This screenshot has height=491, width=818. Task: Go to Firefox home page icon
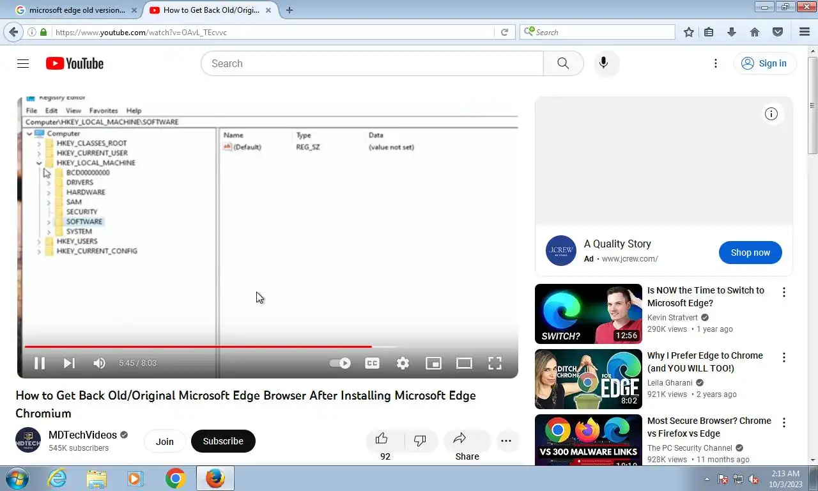coord(755,32)
